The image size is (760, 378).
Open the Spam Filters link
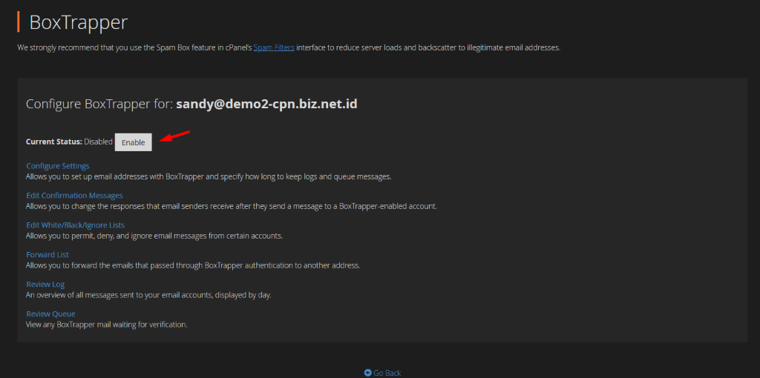pos(274,48)
